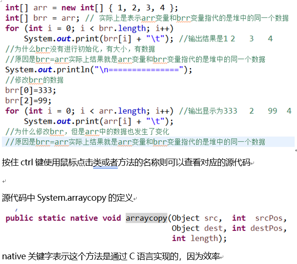Click the underlined words '类或者' in the ctrl paragraph
The image size is (297, 264).
(105, 162)
